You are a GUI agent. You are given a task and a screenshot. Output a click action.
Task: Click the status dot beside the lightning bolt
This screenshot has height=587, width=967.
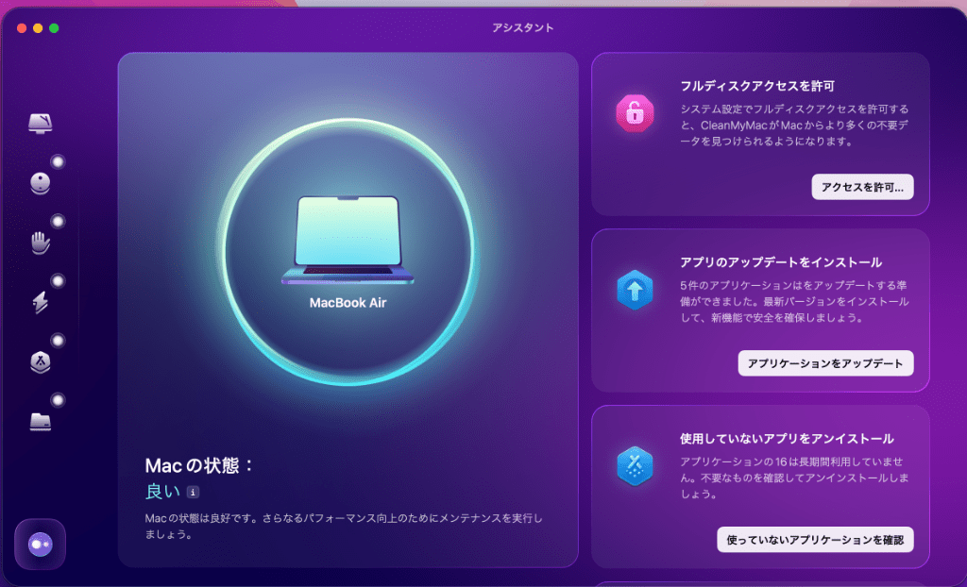[x=58, y=281]
